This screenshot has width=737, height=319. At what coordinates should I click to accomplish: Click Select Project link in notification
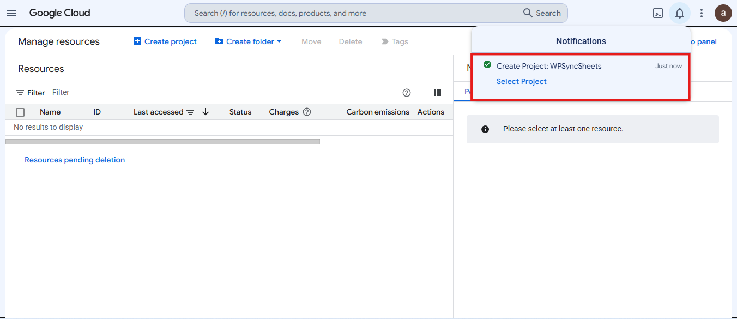(x=521, y=81)
